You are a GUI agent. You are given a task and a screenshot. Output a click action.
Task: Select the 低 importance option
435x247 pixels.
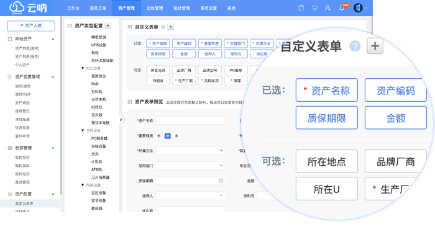coord(158,136)
